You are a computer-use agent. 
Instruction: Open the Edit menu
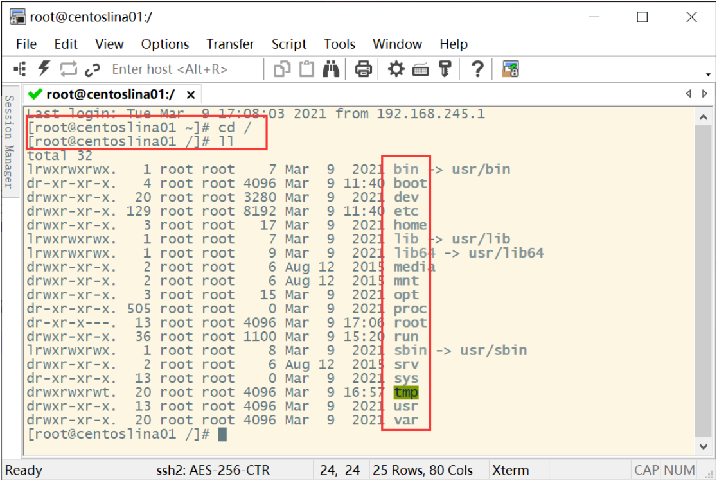pyautogui.click(x=66, y=44)
